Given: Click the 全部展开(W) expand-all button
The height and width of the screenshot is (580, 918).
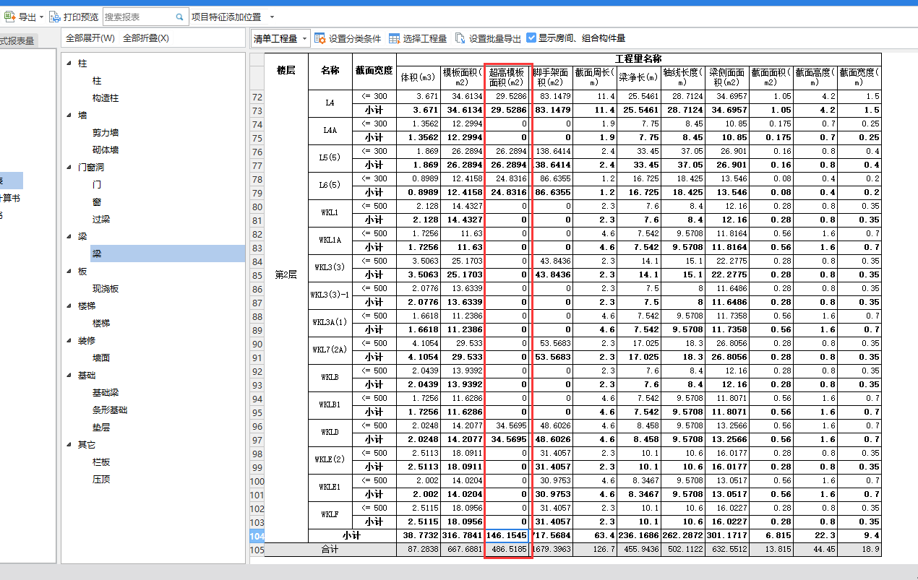Looking at the screenshot, I should click(90, 37).
